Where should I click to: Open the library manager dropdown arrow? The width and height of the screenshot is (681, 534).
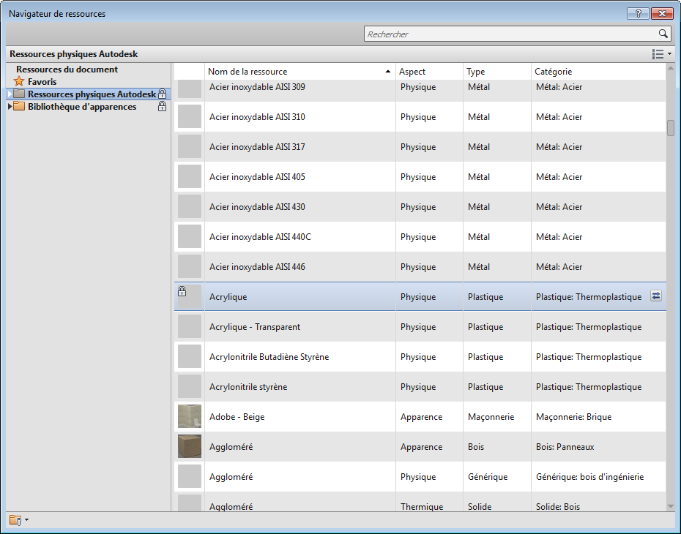point(27,519)
